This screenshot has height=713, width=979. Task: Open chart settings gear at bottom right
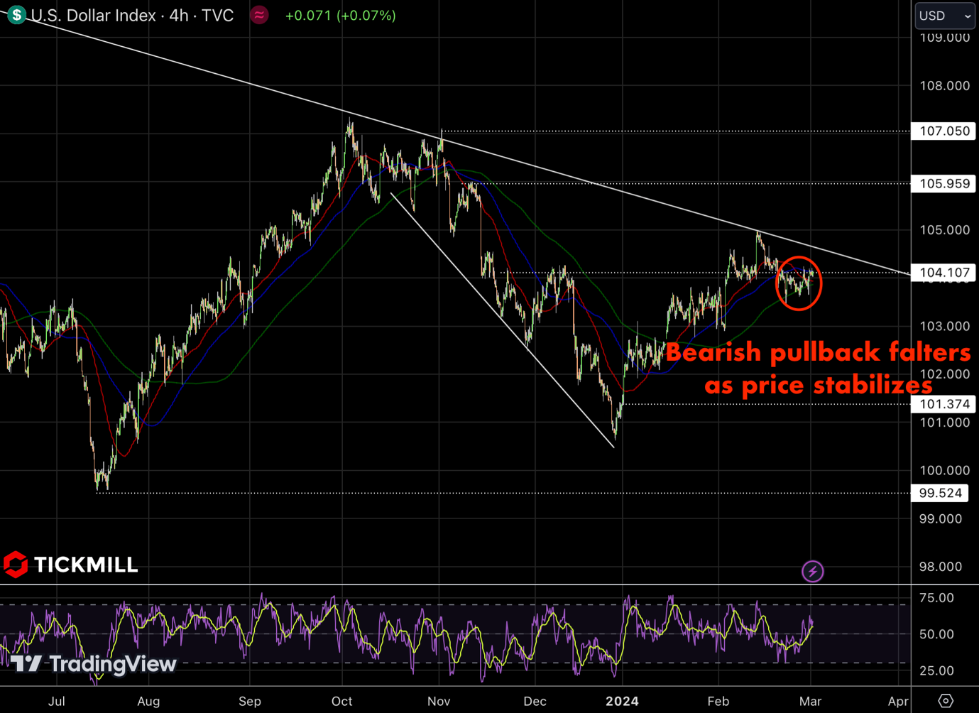tap(945, 701)
